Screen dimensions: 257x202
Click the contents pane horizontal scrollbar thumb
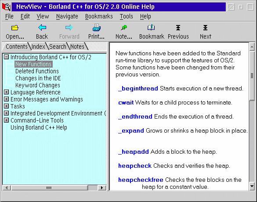(x=49, y=188)
